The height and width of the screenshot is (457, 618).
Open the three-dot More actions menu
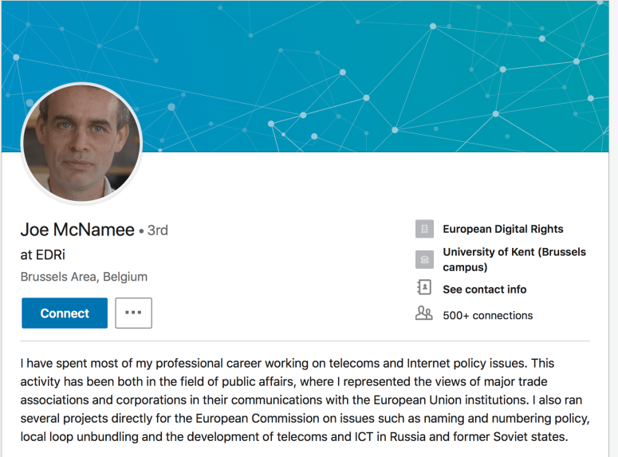(x=133, y=313)
